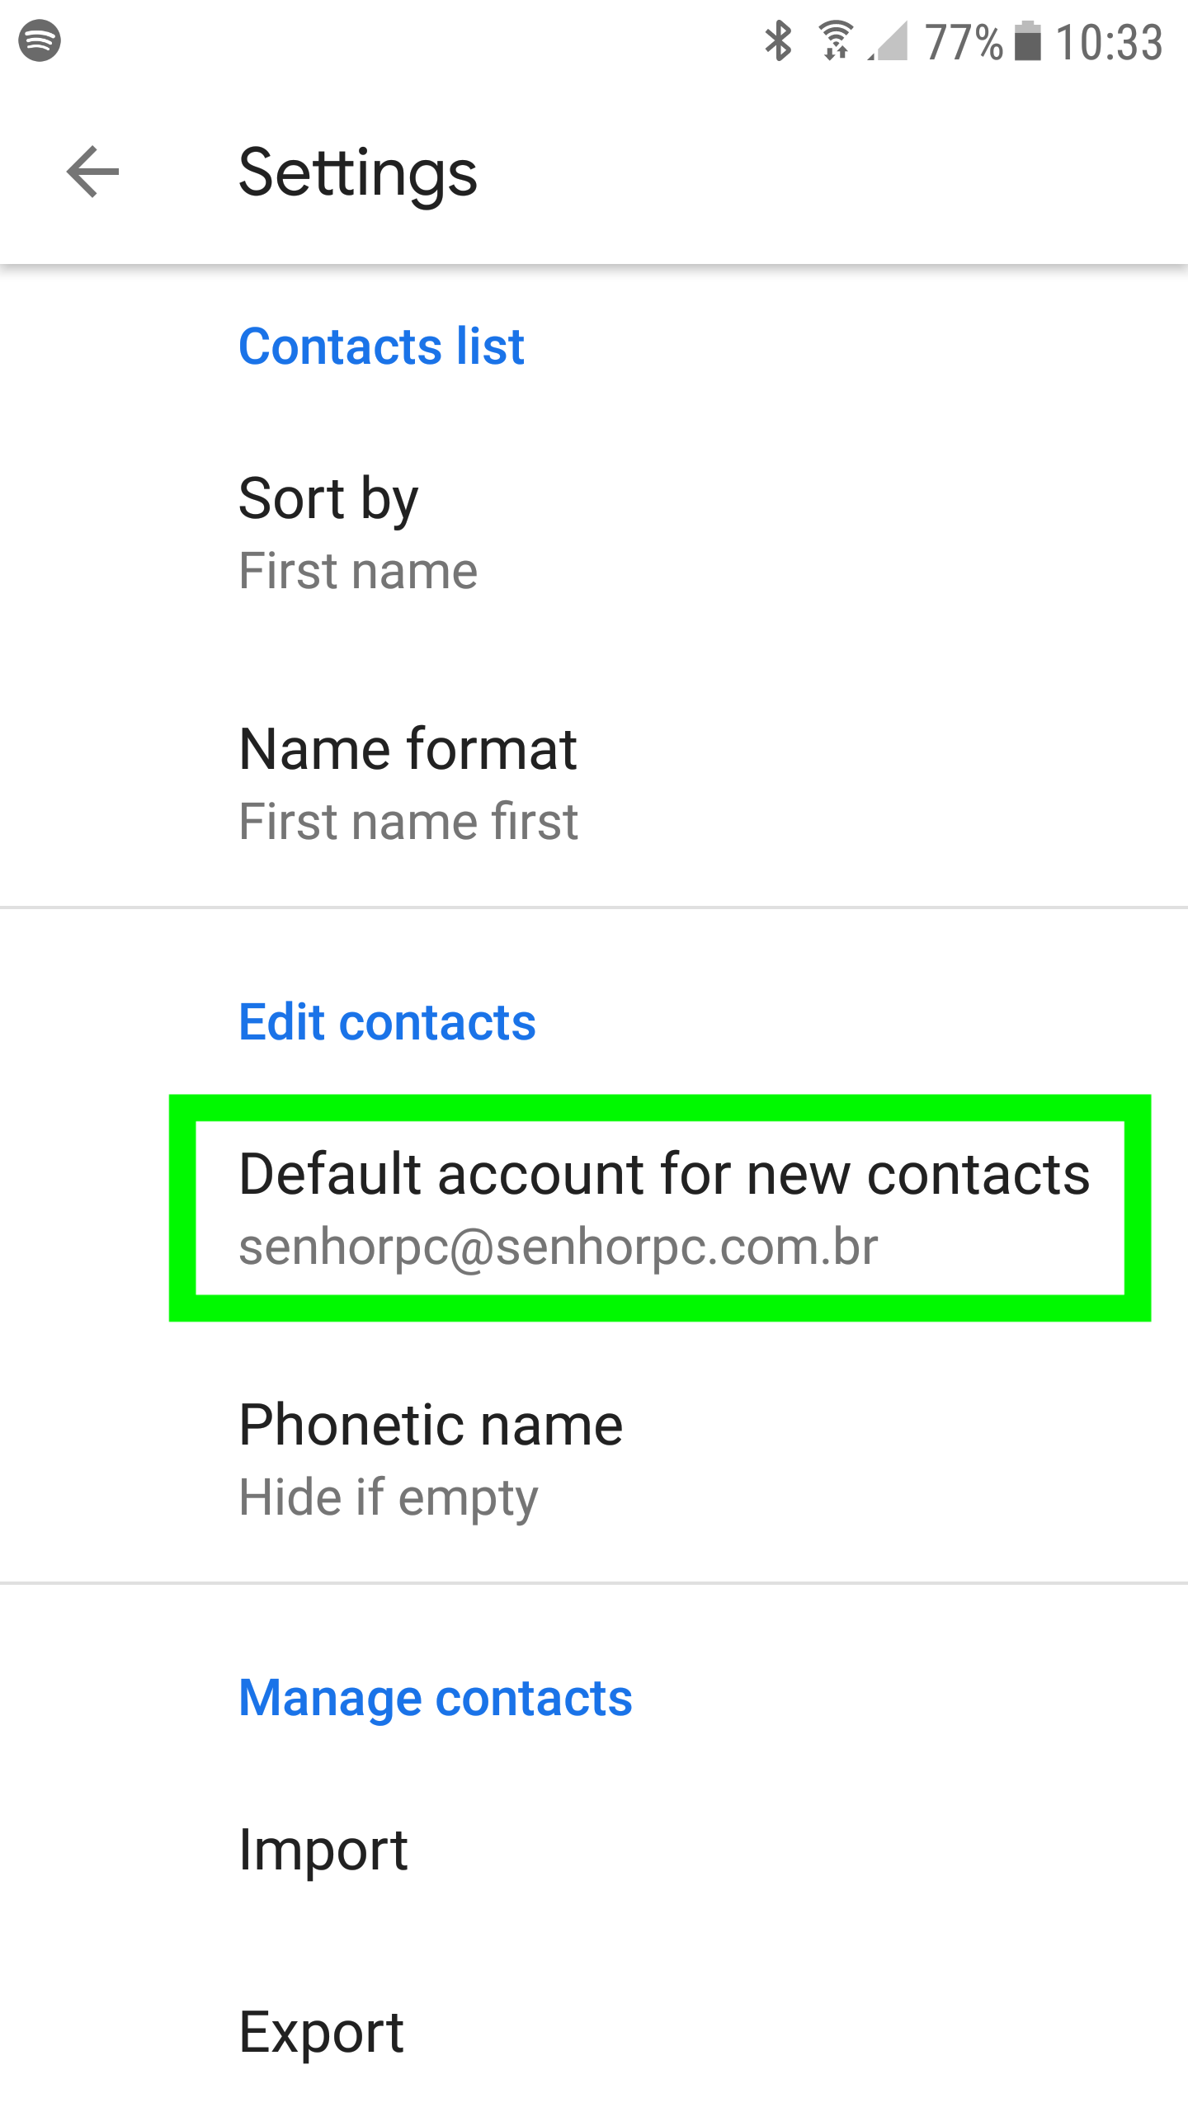Tap the Settings page title
The height and width of the screenshot is (2112, 1188).
point(357,172)
